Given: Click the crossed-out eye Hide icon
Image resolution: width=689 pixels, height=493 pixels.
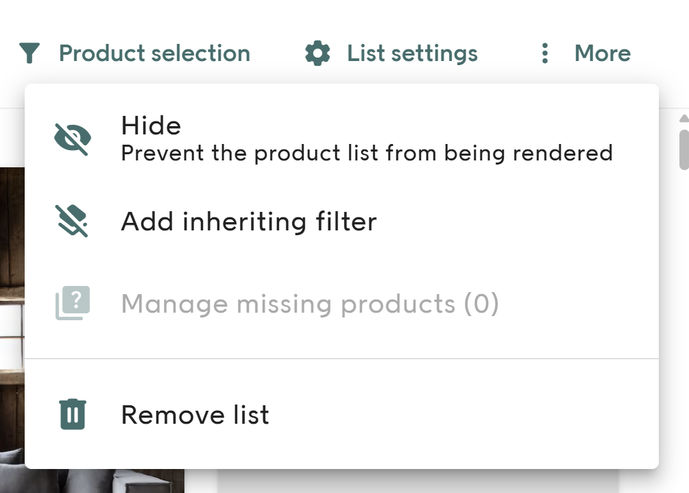Looking at the screenshot, I should point(72,139).
